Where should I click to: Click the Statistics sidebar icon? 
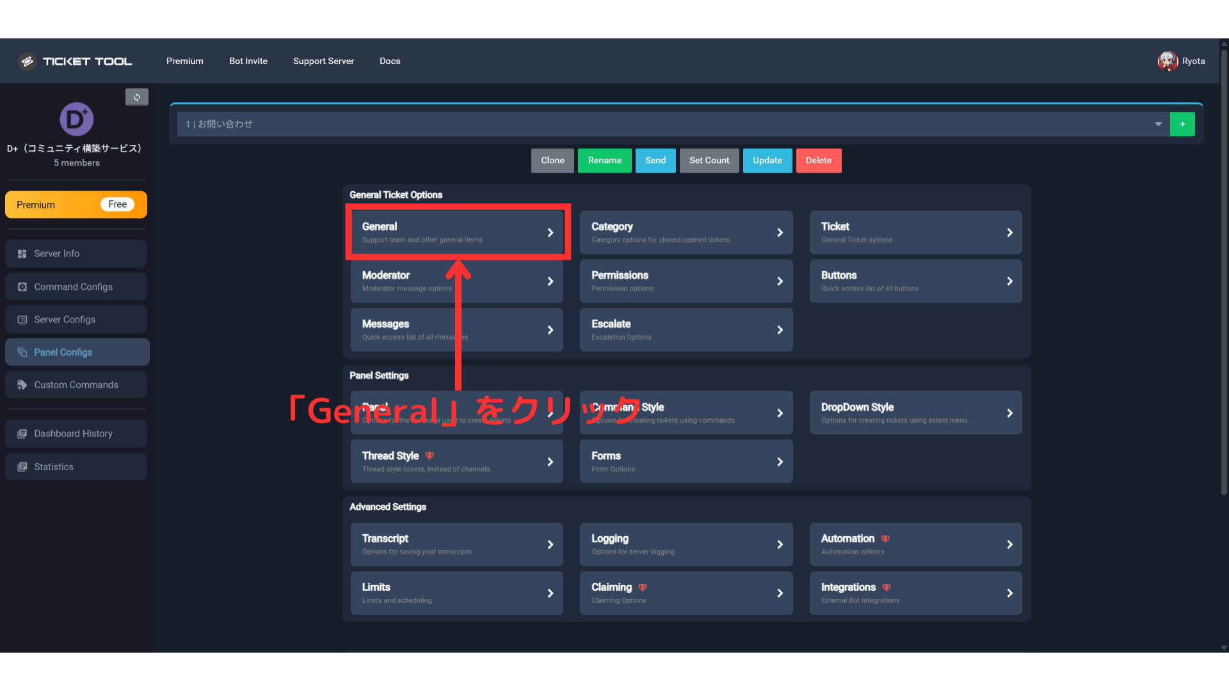(x=22, y=466)
